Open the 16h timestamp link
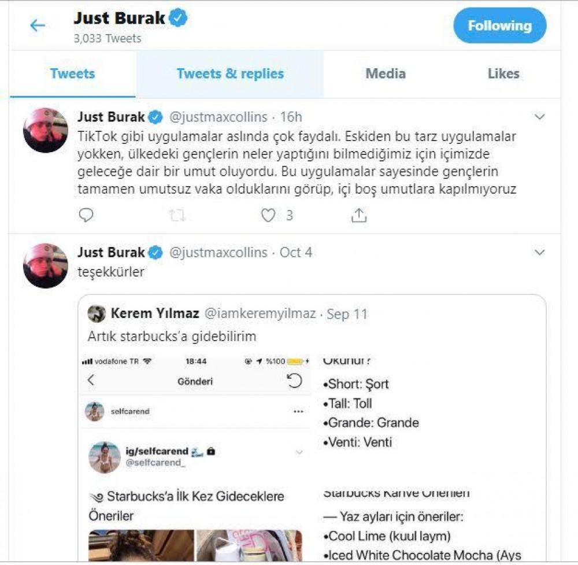Image resolution: width=578 pixels, height=565 pixels. click(291, 117)
